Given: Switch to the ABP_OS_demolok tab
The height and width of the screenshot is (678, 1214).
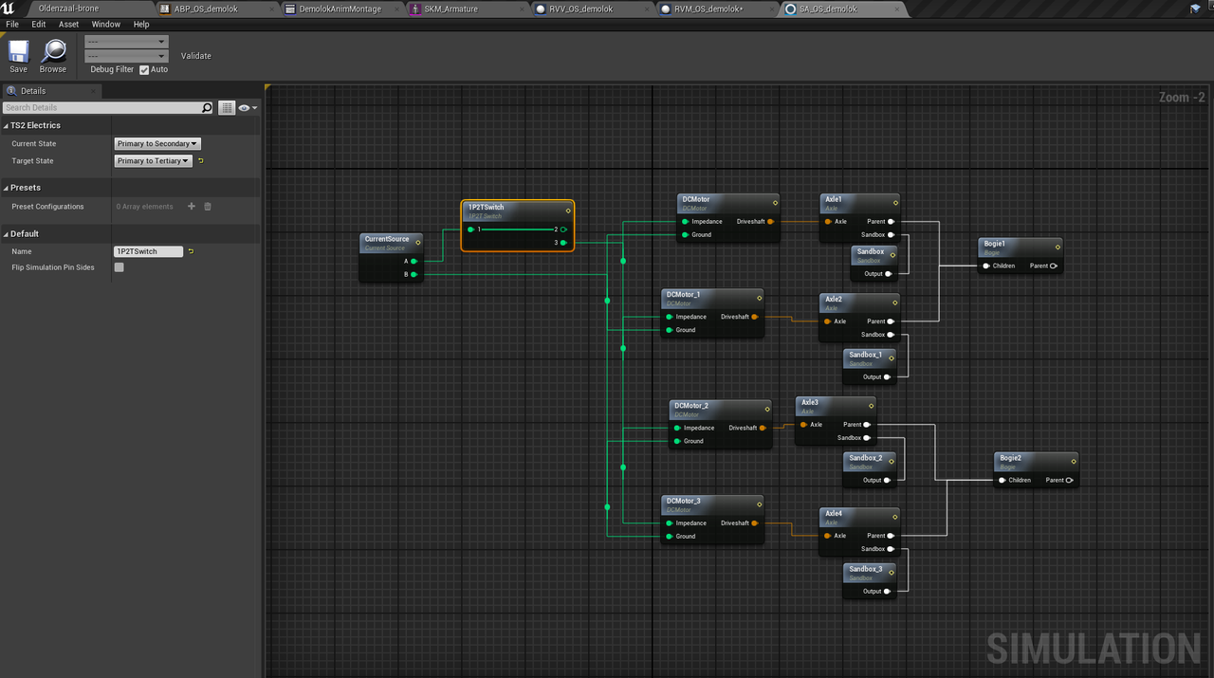Looking at the screenshot, I should [213, 9].
